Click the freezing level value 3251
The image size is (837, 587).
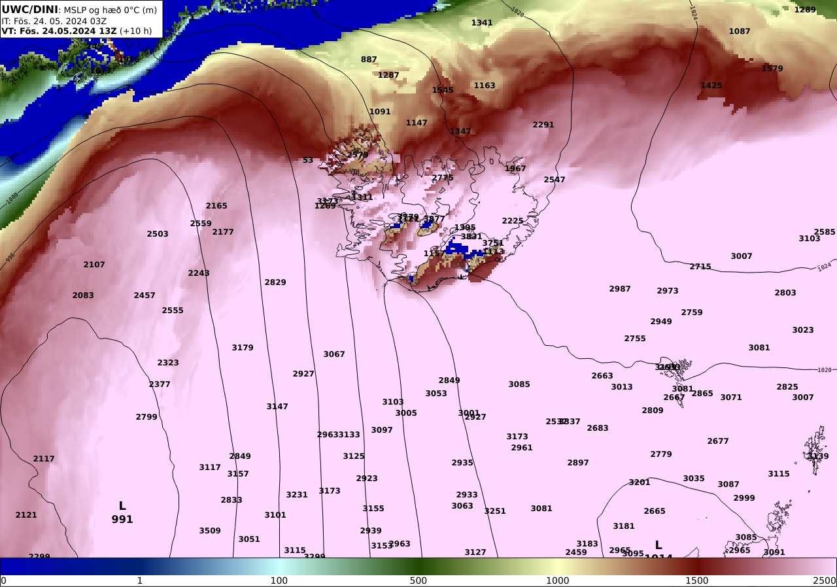(495, 511)
